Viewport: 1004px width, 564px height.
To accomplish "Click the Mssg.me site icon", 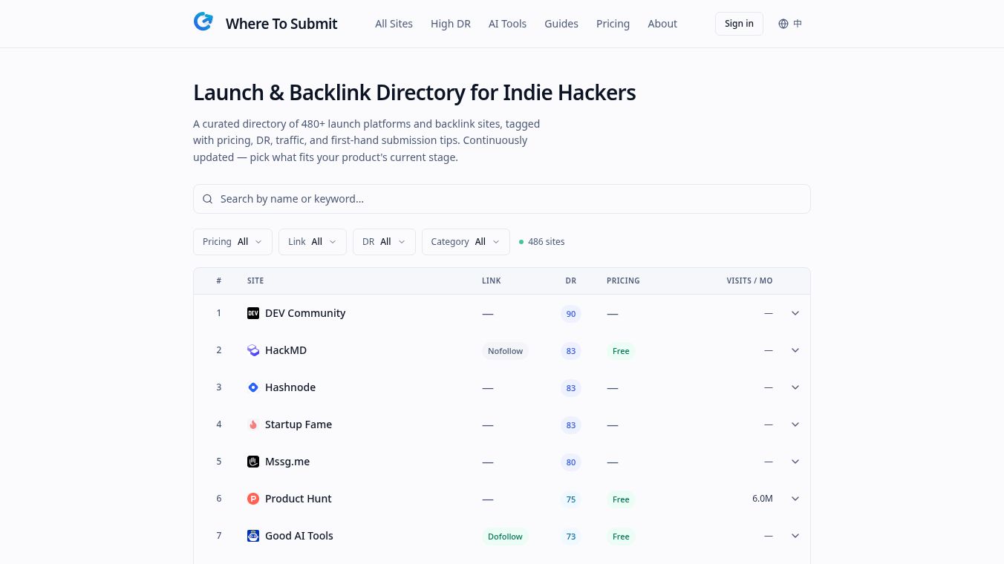I will tap(253, 462).
